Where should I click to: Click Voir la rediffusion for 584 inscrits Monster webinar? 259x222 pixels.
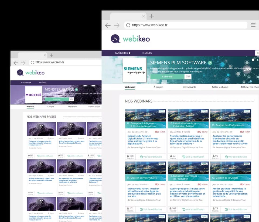[x=45, y=193]
